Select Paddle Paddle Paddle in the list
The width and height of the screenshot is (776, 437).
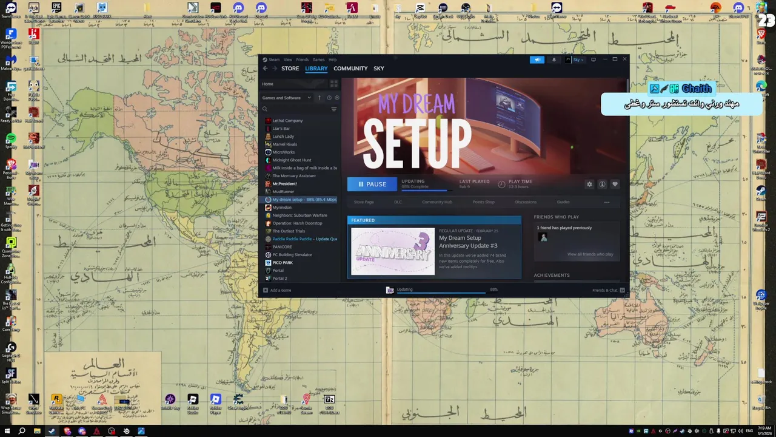tap(301, 239)
